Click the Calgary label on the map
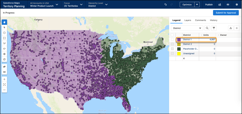Viewport: 242px width, 114px height. (x=38, y=19)
